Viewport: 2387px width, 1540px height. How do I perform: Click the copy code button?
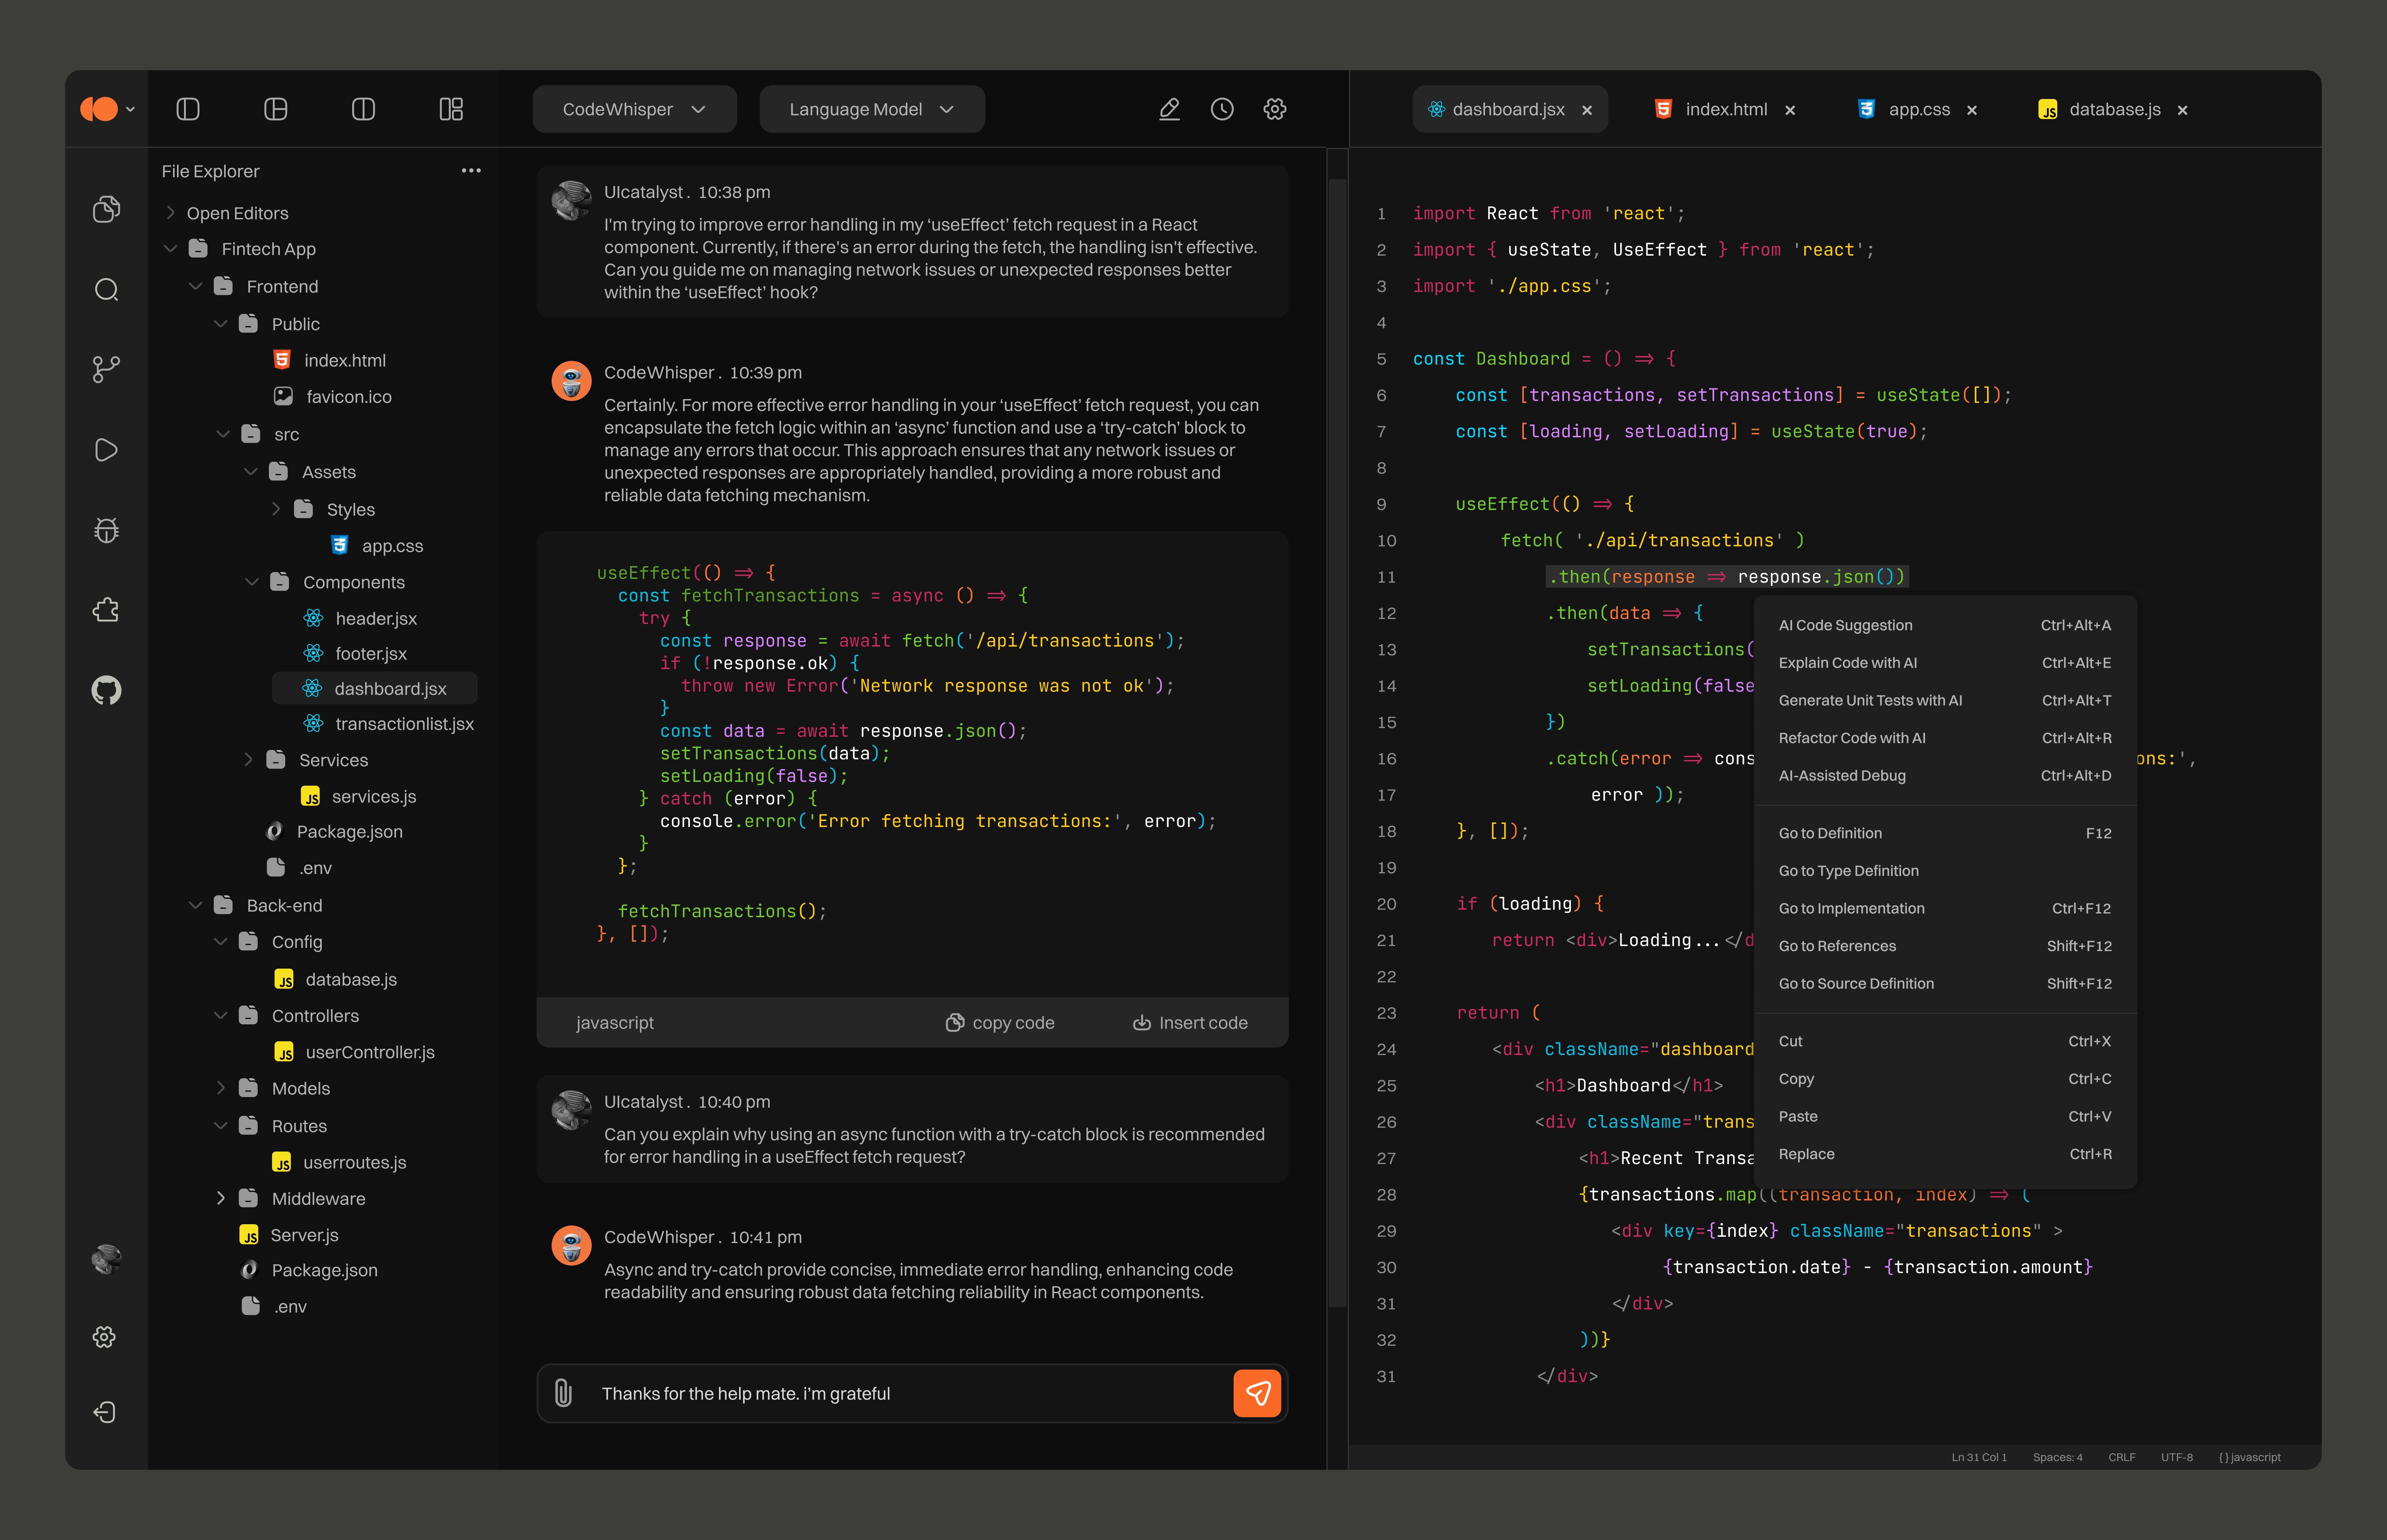click(1000, 1022)
